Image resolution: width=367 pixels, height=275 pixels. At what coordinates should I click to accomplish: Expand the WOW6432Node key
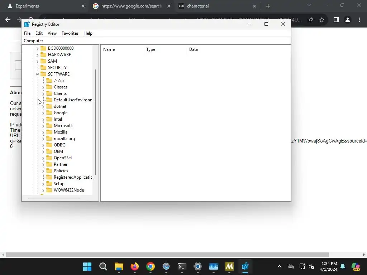click(x=43, y=190)
